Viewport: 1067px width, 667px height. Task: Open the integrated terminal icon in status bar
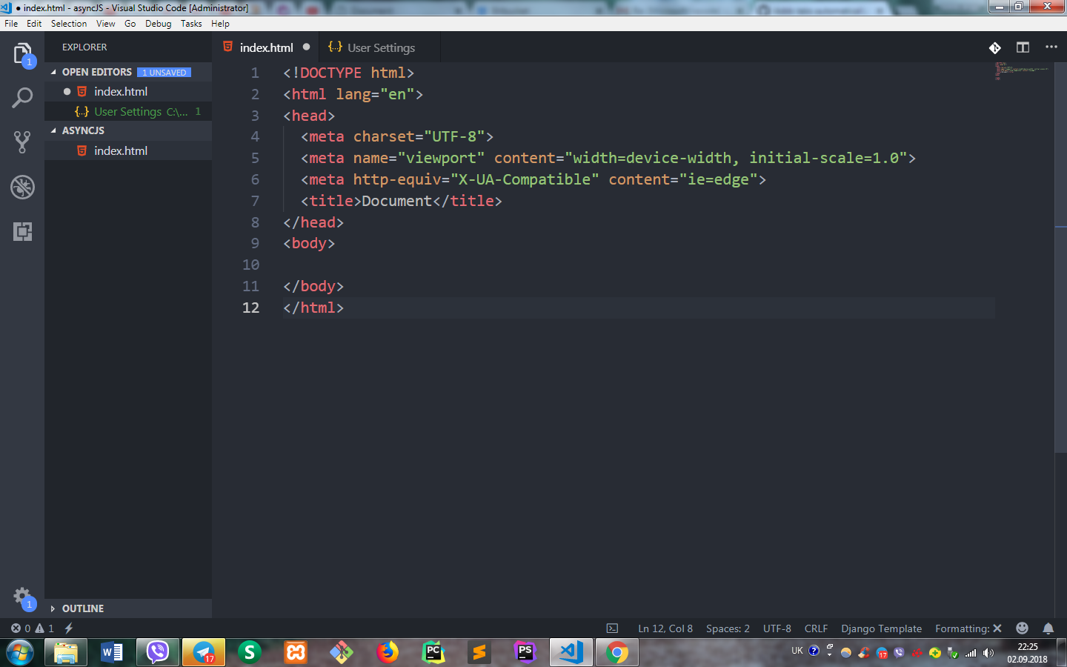click(612, 628)
